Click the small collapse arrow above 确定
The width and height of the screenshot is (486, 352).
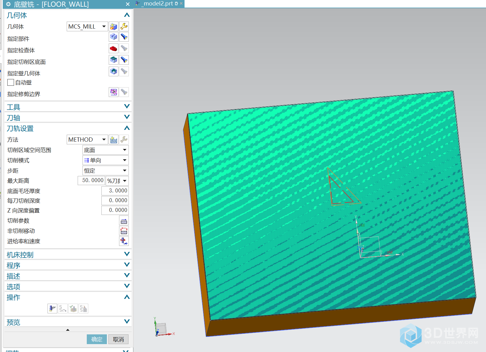pyautogui.click(x=68, y=330)
